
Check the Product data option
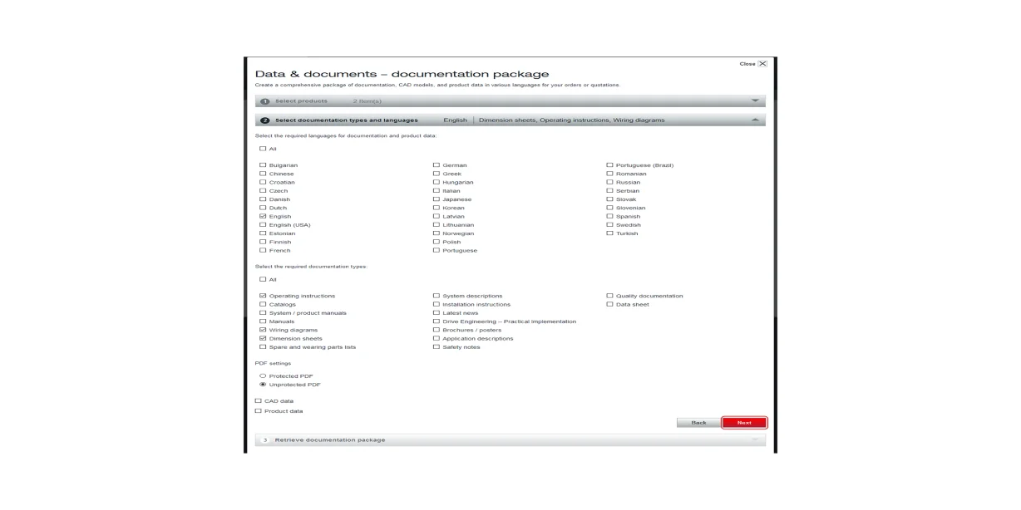click(258, 410)
